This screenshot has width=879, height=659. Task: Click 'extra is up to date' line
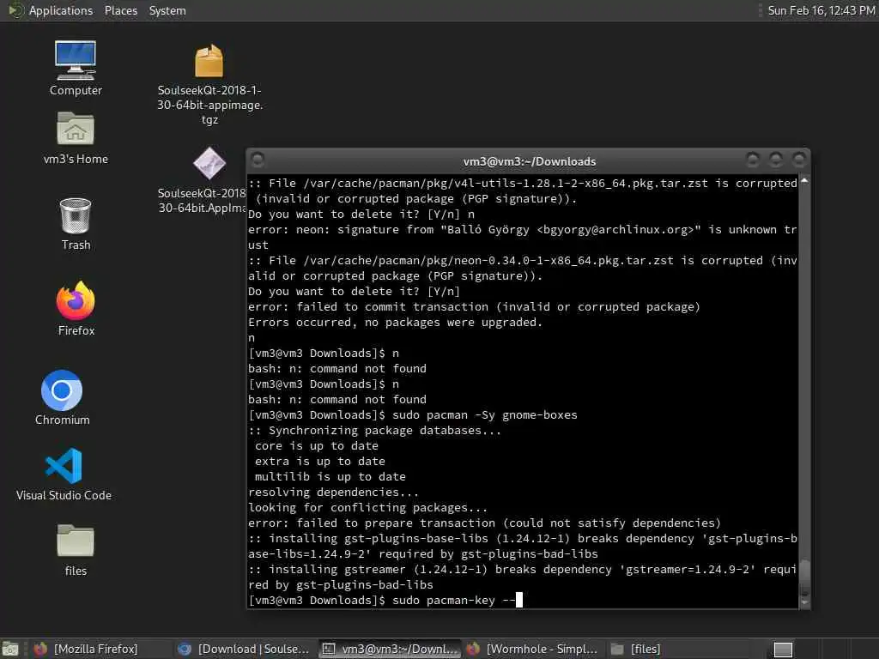(320, 461)
